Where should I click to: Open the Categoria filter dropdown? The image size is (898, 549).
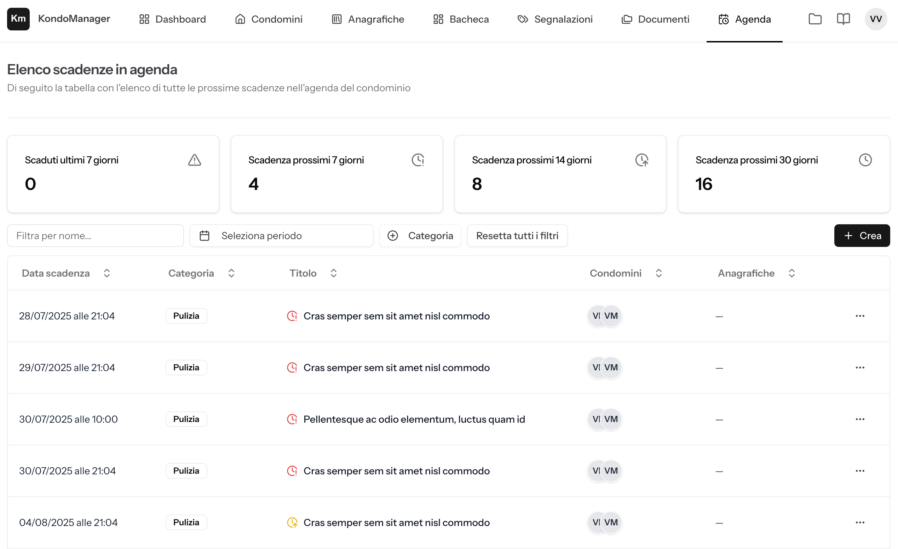420,236
